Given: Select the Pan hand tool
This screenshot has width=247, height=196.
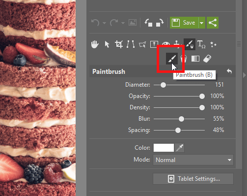Looking at the screenshot, I should coord(95,44).
